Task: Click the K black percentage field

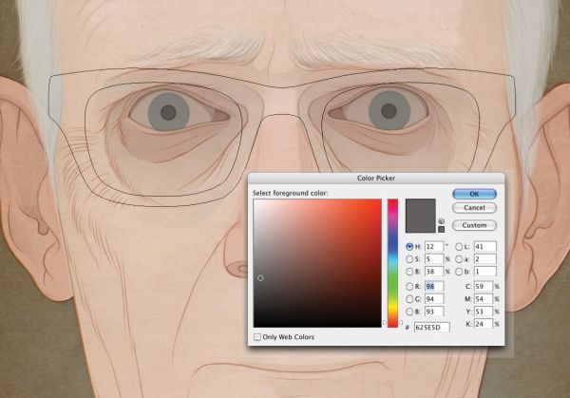Action: tap(484, 324)
